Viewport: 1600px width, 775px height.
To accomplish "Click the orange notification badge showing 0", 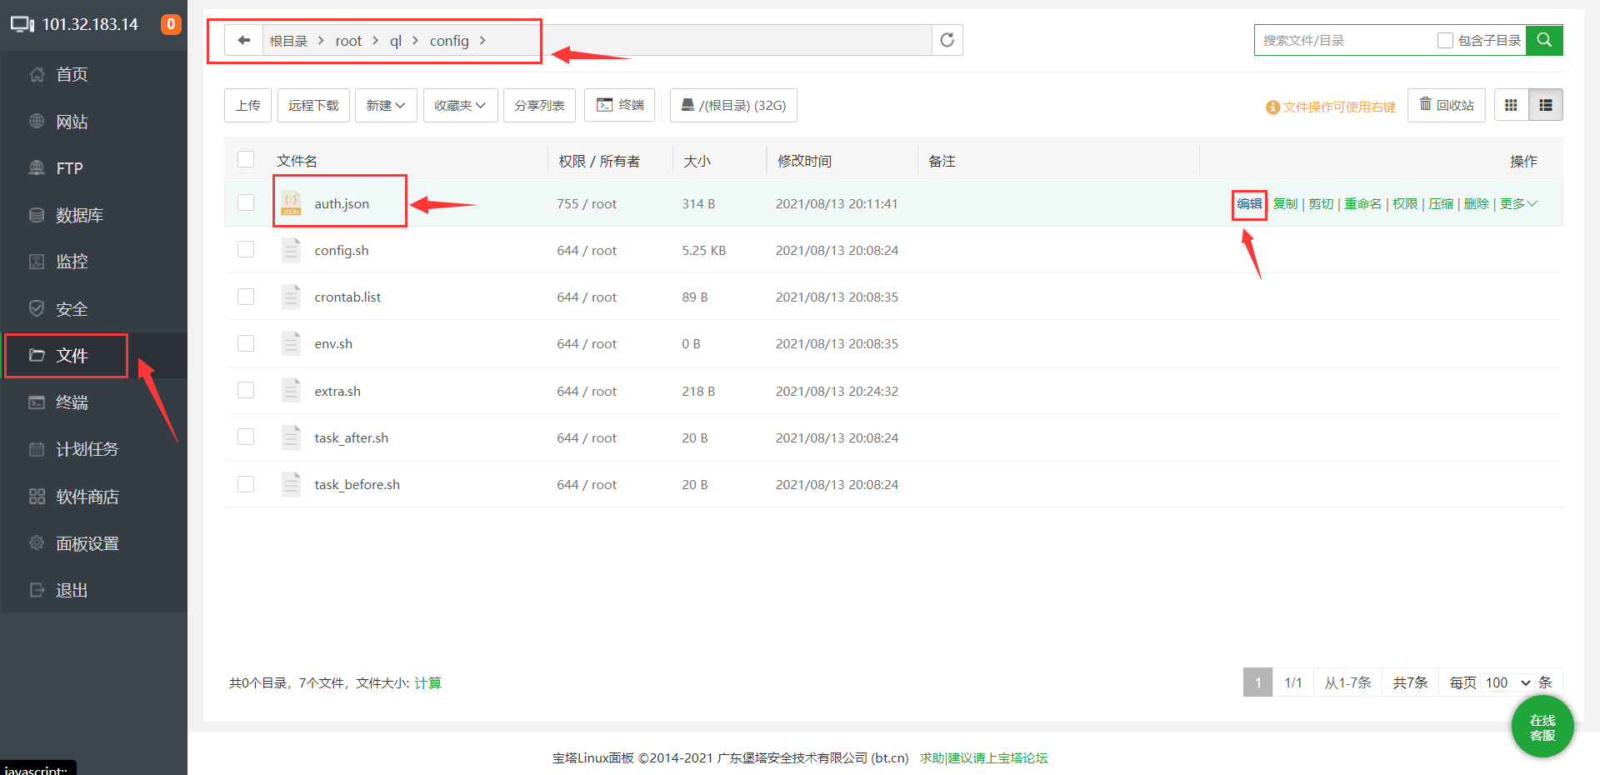I will click(171, 24).
